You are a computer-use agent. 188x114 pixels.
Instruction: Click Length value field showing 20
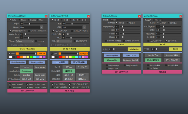click(x=22, y=24)
